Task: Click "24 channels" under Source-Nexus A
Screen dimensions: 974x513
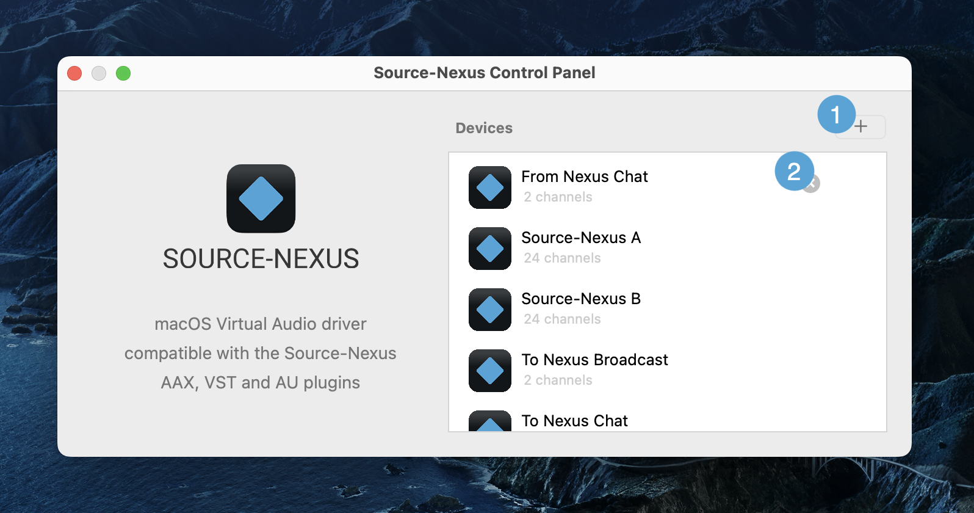Action: pyautogui.click(x=562, y=258)
